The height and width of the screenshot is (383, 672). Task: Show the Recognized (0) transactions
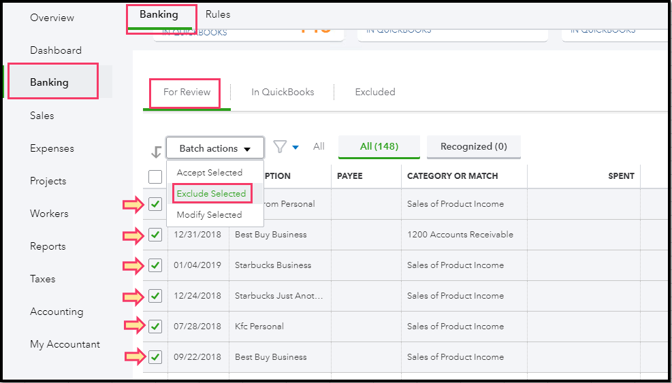click(473, 146)
